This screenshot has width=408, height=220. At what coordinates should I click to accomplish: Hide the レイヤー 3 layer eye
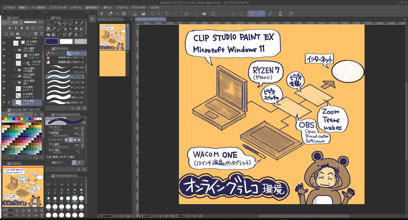coord(4,56)
